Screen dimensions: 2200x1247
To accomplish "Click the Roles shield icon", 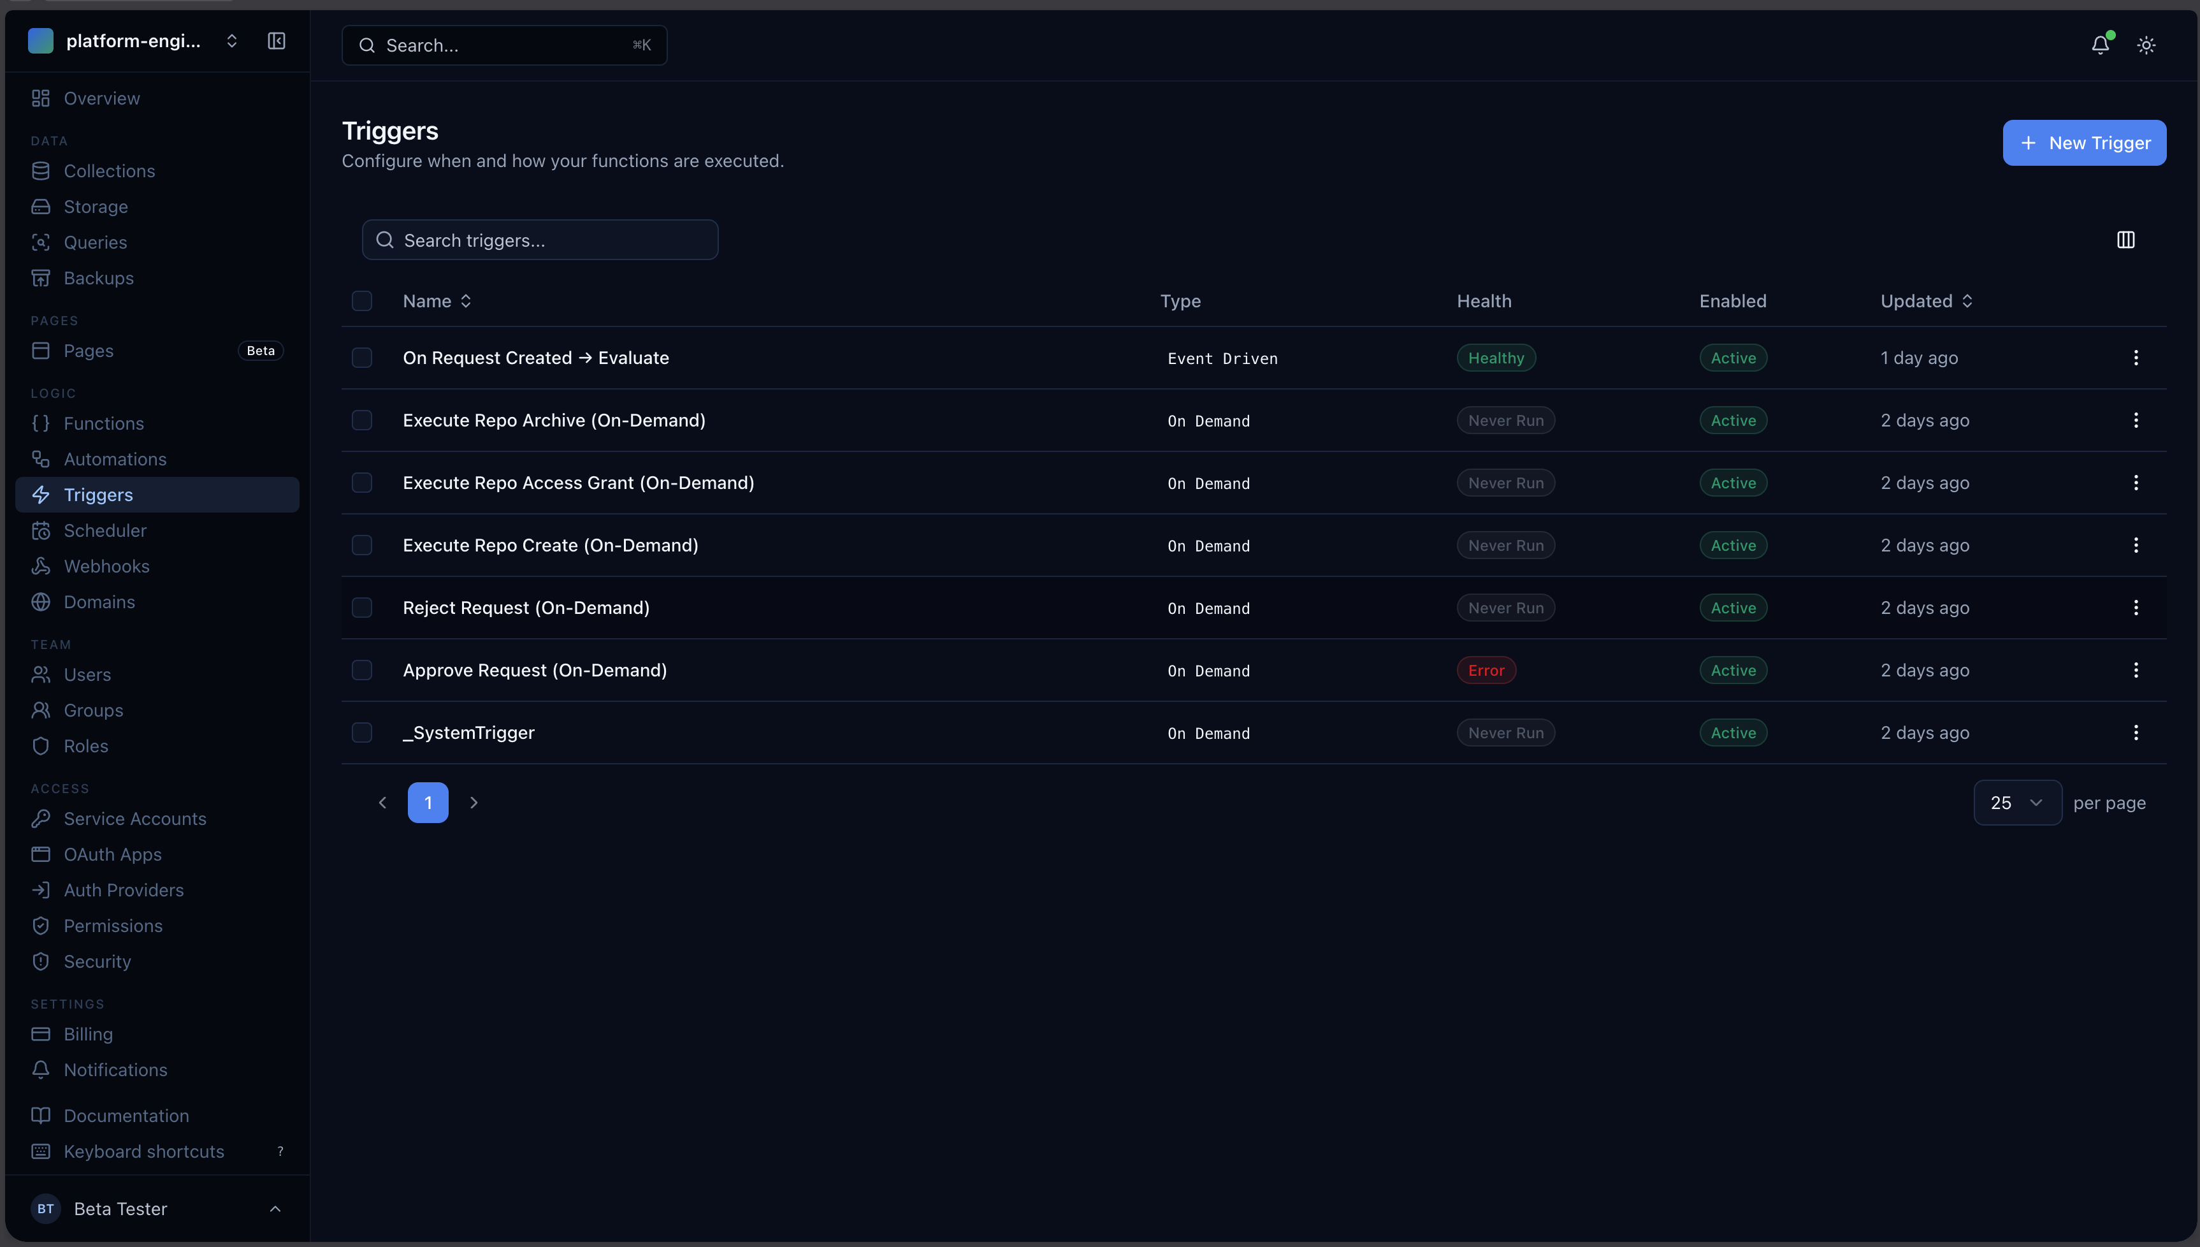I will (40, 746).
